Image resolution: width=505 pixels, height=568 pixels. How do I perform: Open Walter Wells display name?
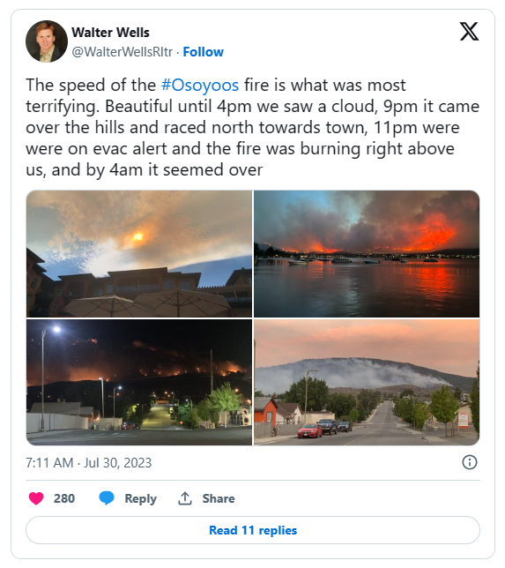click(x=110, y=33)
